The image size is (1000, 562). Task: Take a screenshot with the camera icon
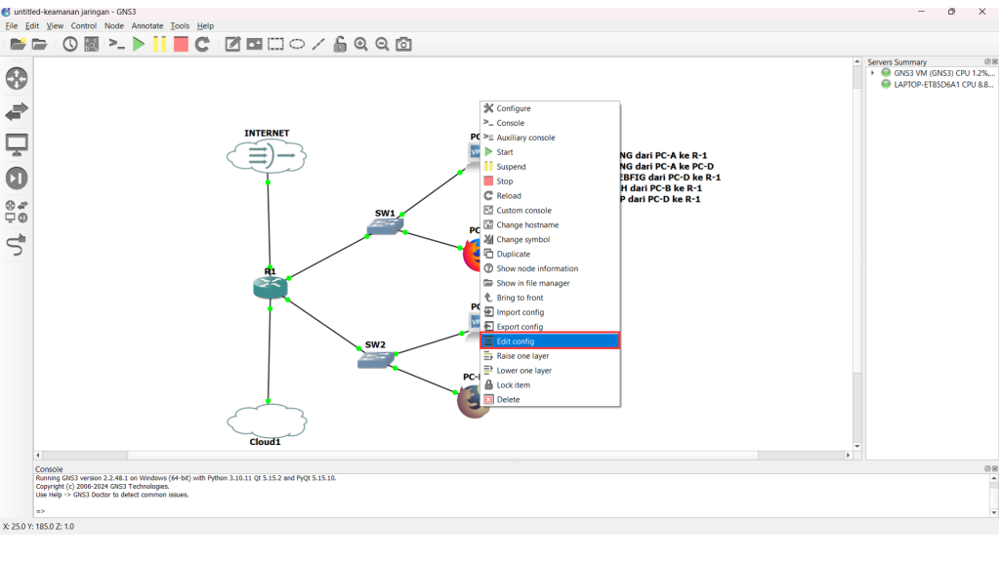(403, 44)
